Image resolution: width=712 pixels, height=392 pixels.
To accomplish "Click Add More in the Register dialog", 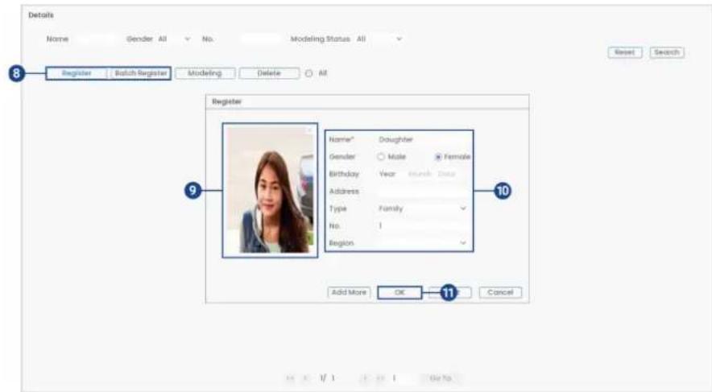I will [x=349, y=292].
